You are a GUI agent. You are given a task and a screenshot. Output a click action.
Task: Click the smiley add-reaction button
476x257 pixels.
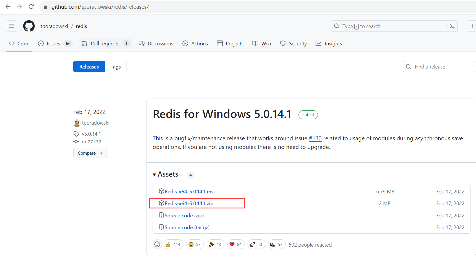coord(157,245)
